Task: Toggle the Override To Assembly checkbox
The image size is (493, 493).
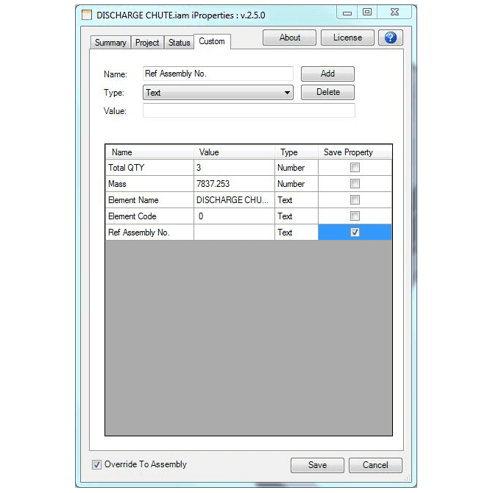Action: [96, 464]
